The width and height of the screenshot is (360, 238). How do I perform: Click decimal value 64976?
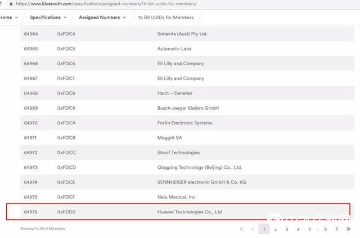[x=31, y=212]
